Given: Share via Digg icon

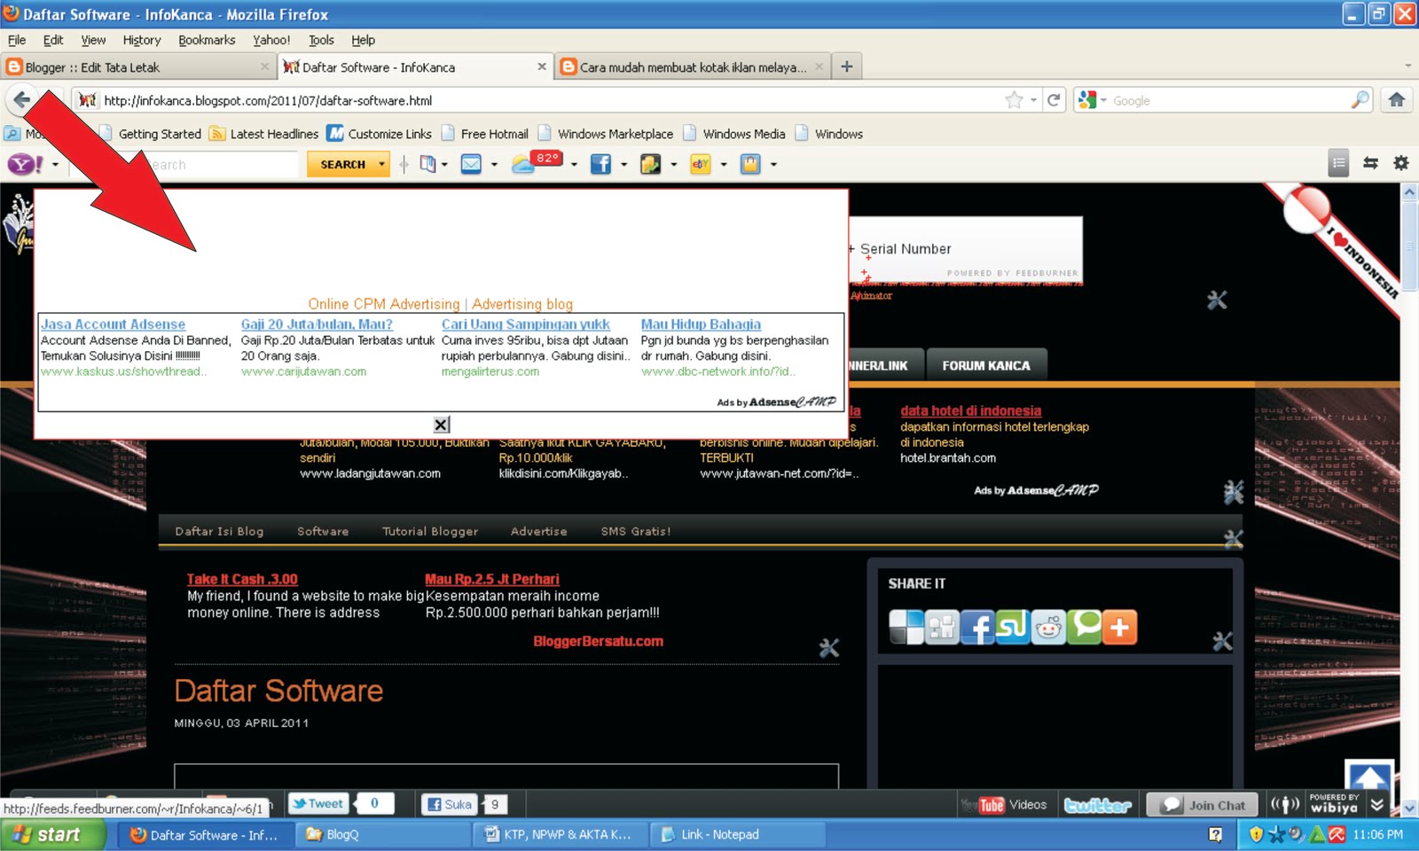Looking at the screenshot, I should click(942, 627).
